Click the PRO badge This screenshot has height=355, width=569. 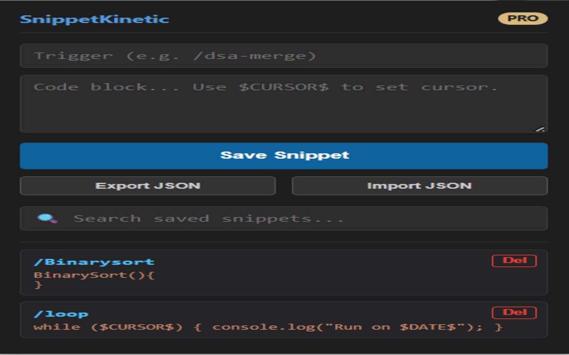pyautogui.click(x=523, y=19)
